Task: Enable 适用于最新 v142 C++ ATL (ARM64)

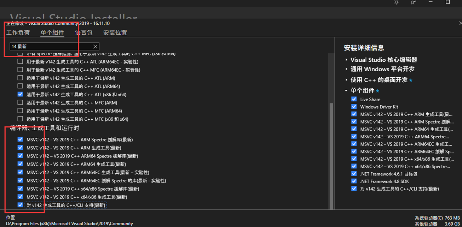Action: click(20, 86)
